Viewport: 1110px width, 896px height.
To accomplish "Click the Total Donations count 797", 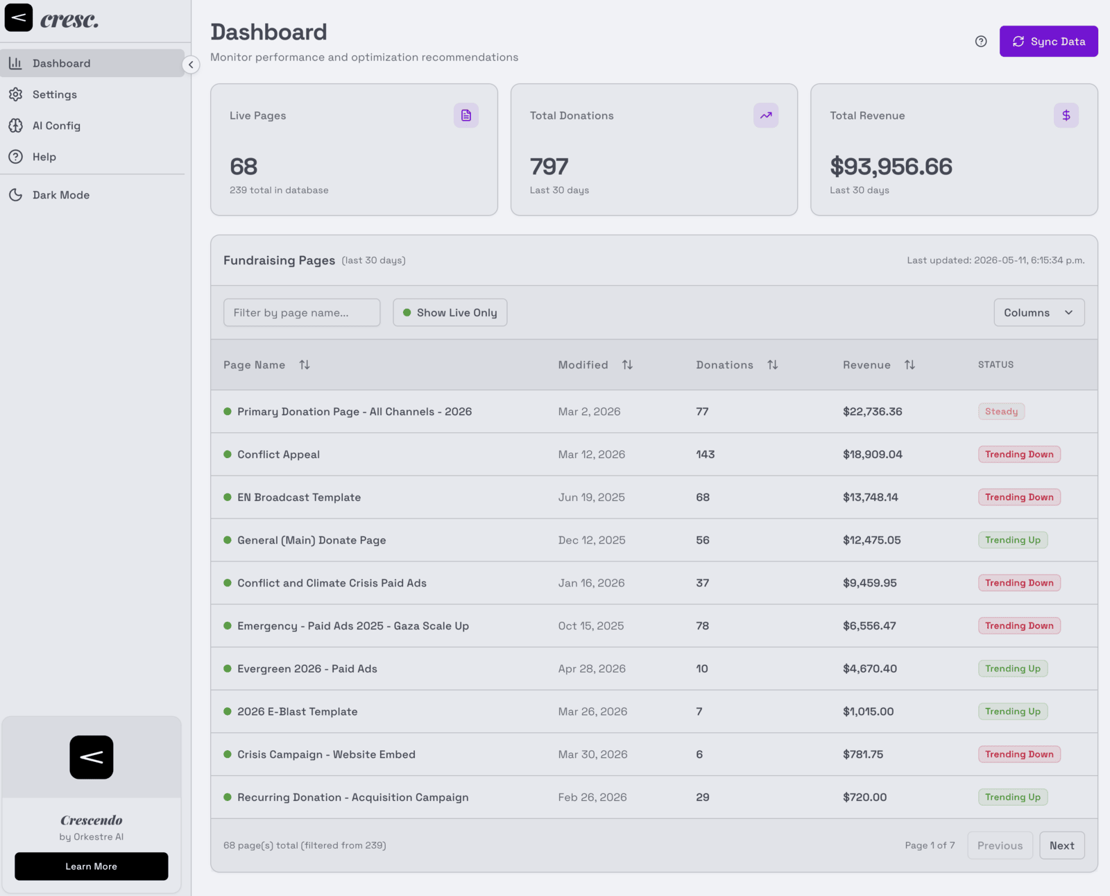I will click(549, 167).
